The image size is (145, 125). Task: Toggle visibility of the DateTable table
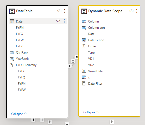[x=59, y=11]
